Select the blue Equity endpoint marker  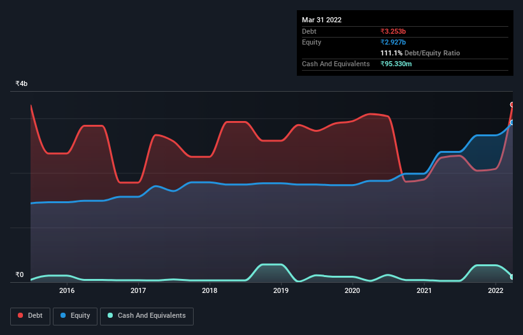512,123
